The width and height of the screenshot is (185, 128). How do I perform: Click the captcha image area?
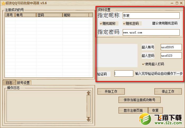tap(117, 56)
